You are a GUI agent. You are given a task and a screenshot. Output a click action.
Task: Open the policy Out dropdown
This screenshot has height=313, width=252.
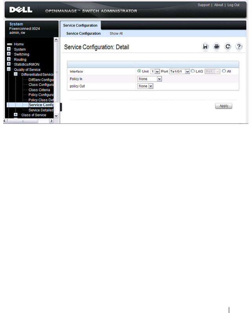[x=145, y=86]
